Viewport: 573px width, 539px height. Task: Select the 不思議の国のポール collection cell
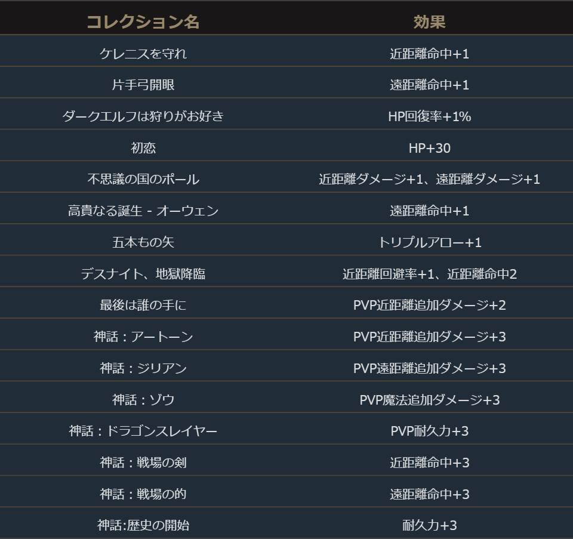click(x=143, y=179)
